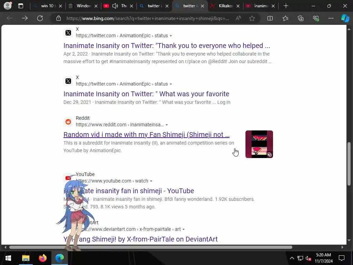
Task: Click the 'https://www.reddit.com › inanimateinsa...' URL text
Action: pyautogui.click(x=120, y=125)
